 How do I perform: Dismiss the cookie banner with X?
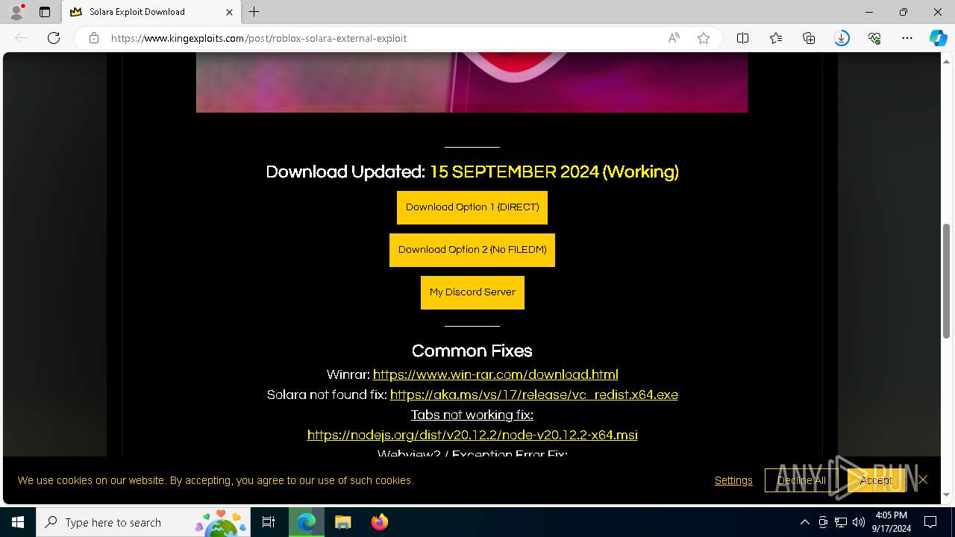923,480
